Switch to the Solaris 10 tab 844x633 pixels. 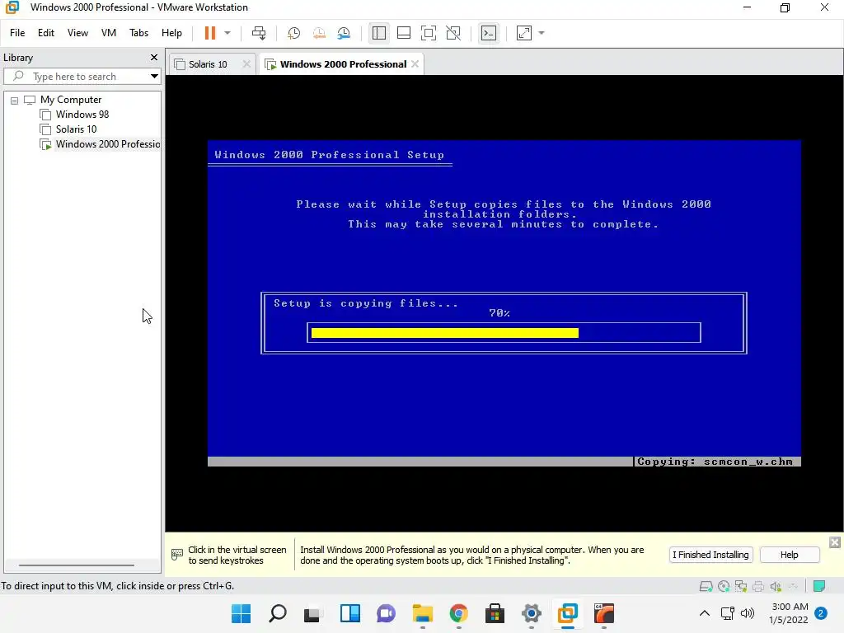pos(208,64)
